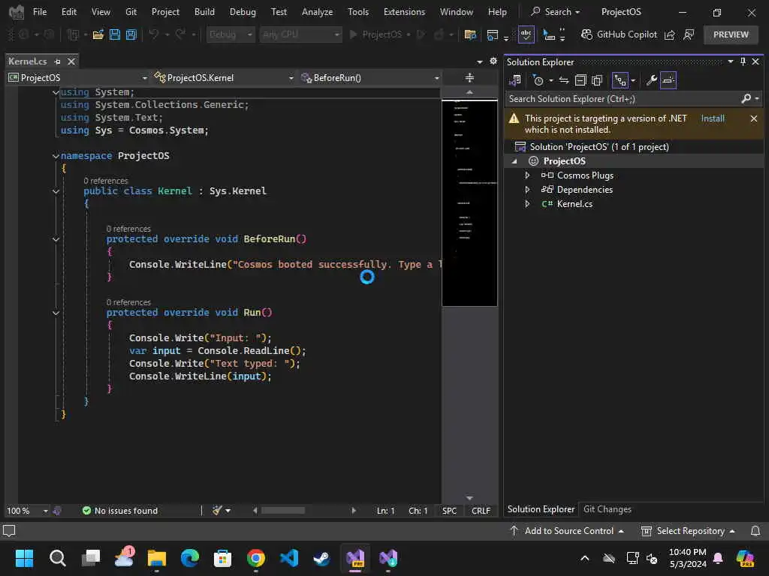Image resolution: width=769 pixels, height=576 pixels.
Task: Open the Debug configuration dropdown
Action: pos(231,34)
